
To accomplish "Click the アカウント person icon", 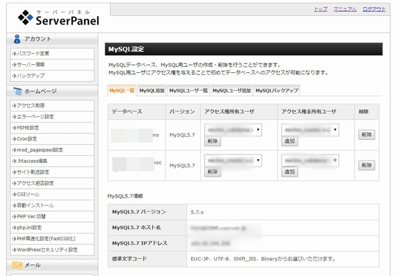I will click(x=17, y=39).
